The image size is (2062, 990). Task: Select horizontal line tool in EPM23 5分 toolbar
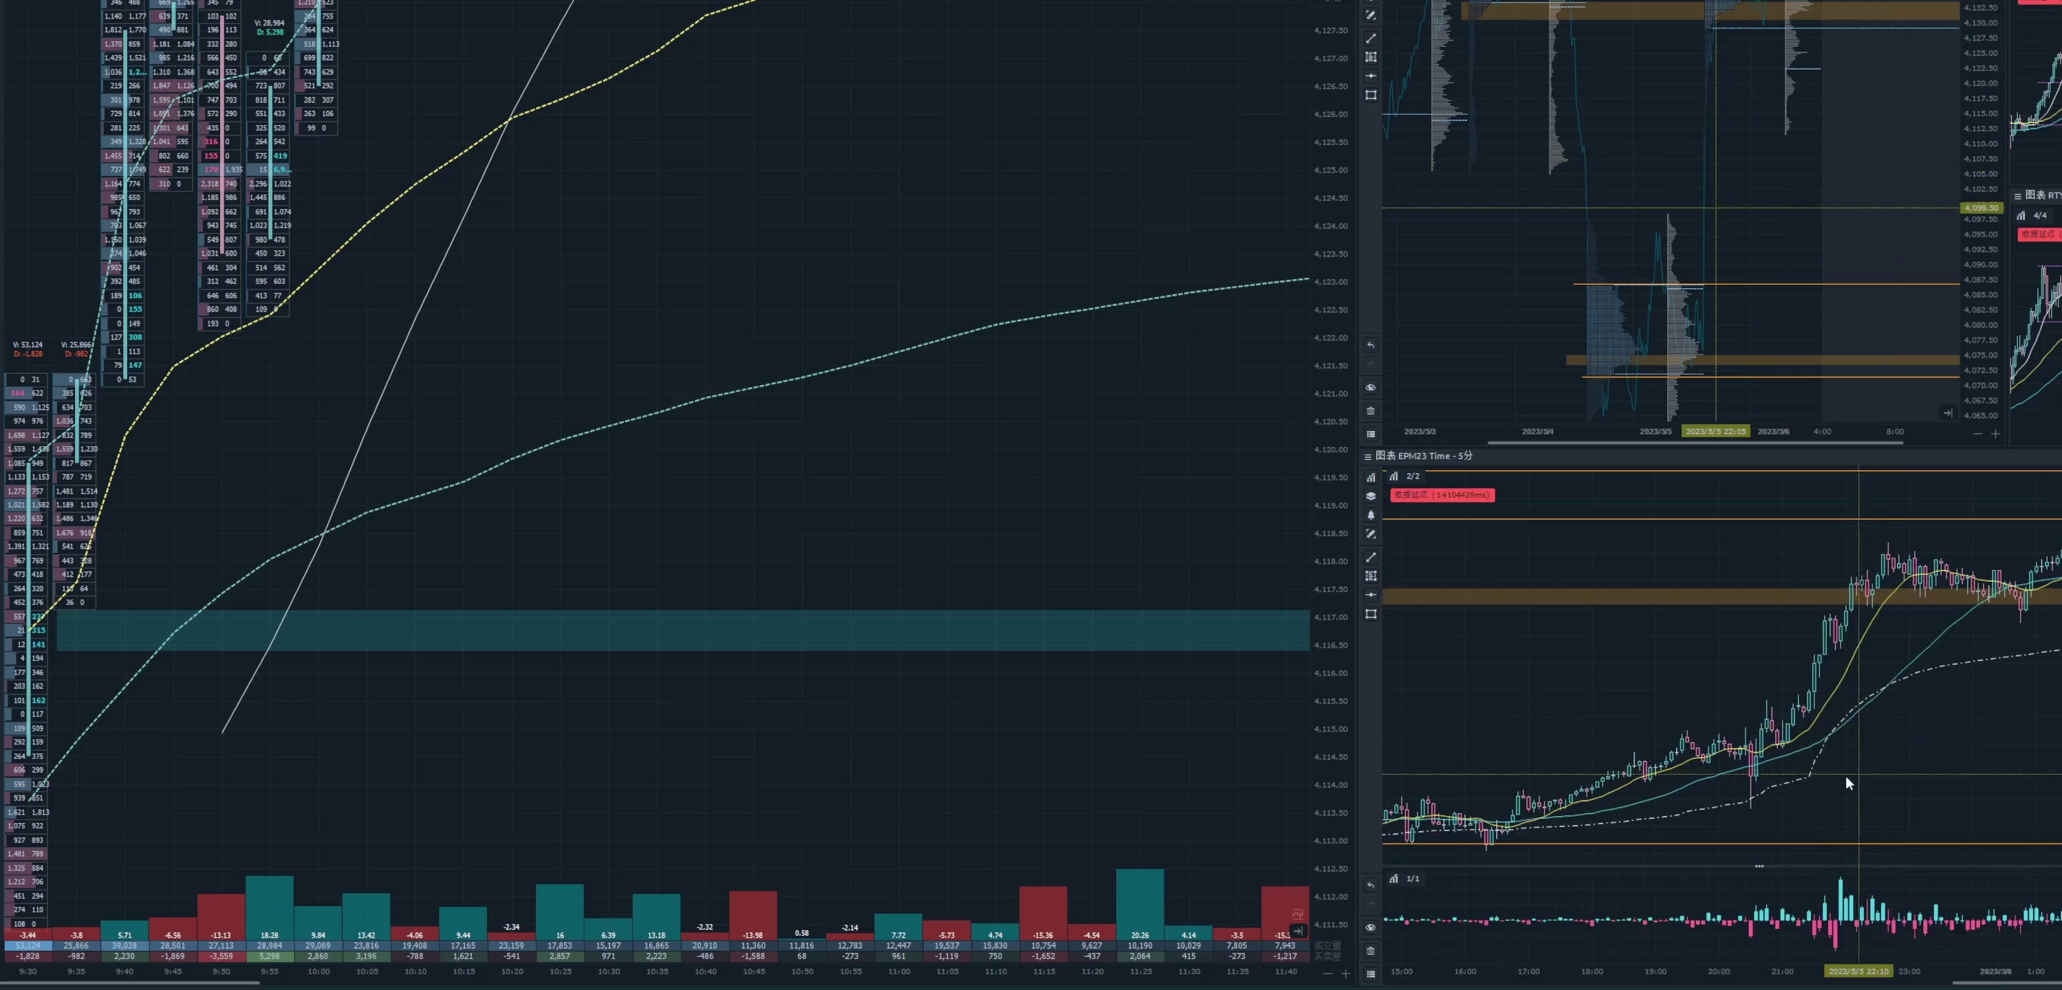pyautogui.click(x=1370, y=595)
